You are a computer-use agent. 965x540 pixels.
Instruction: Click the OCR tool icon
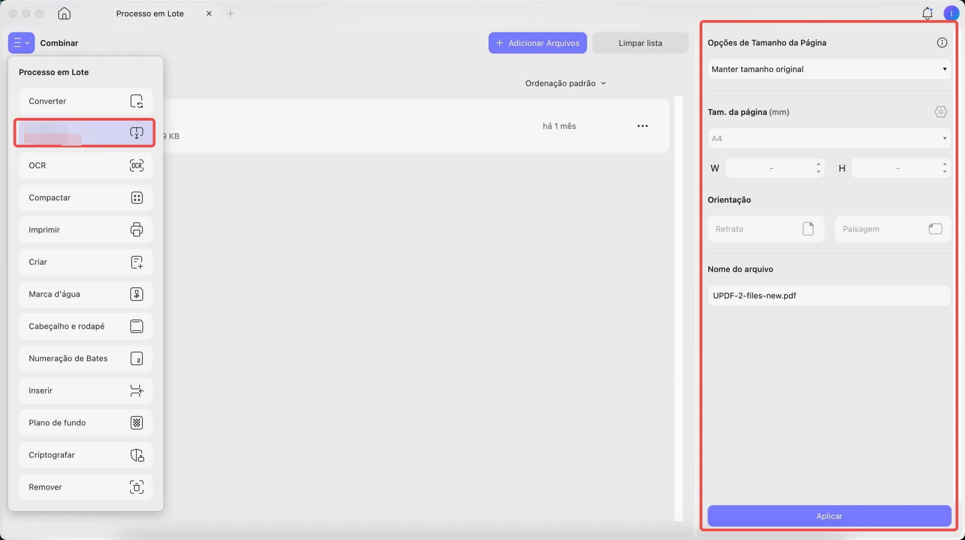136,165
